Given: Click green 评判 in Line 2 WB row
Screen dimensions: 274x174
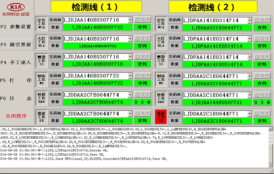Looking at the screenshot, I should point(262,83).
